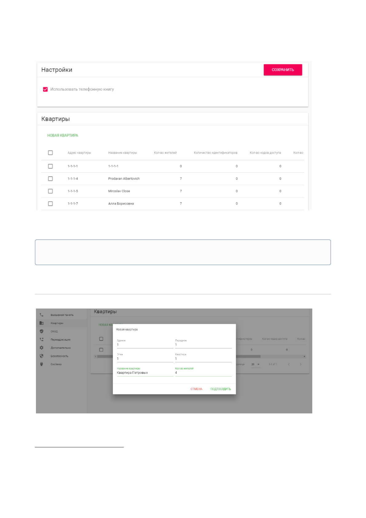Click the security shield icon for Безопасность
Viewport: 366px width, 518px height.
pyautogui.click(x=41, y=356)
